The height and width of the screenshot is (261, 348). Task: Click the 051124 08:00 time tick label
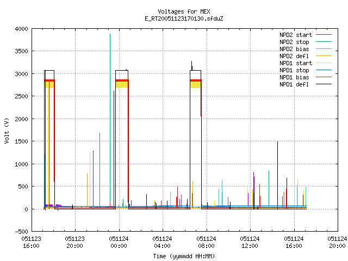206,243
